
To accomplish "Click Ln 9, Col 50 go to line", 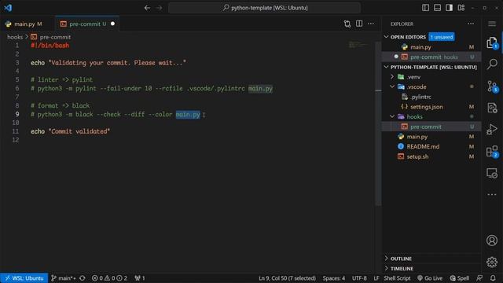I will tap(287, 278).
